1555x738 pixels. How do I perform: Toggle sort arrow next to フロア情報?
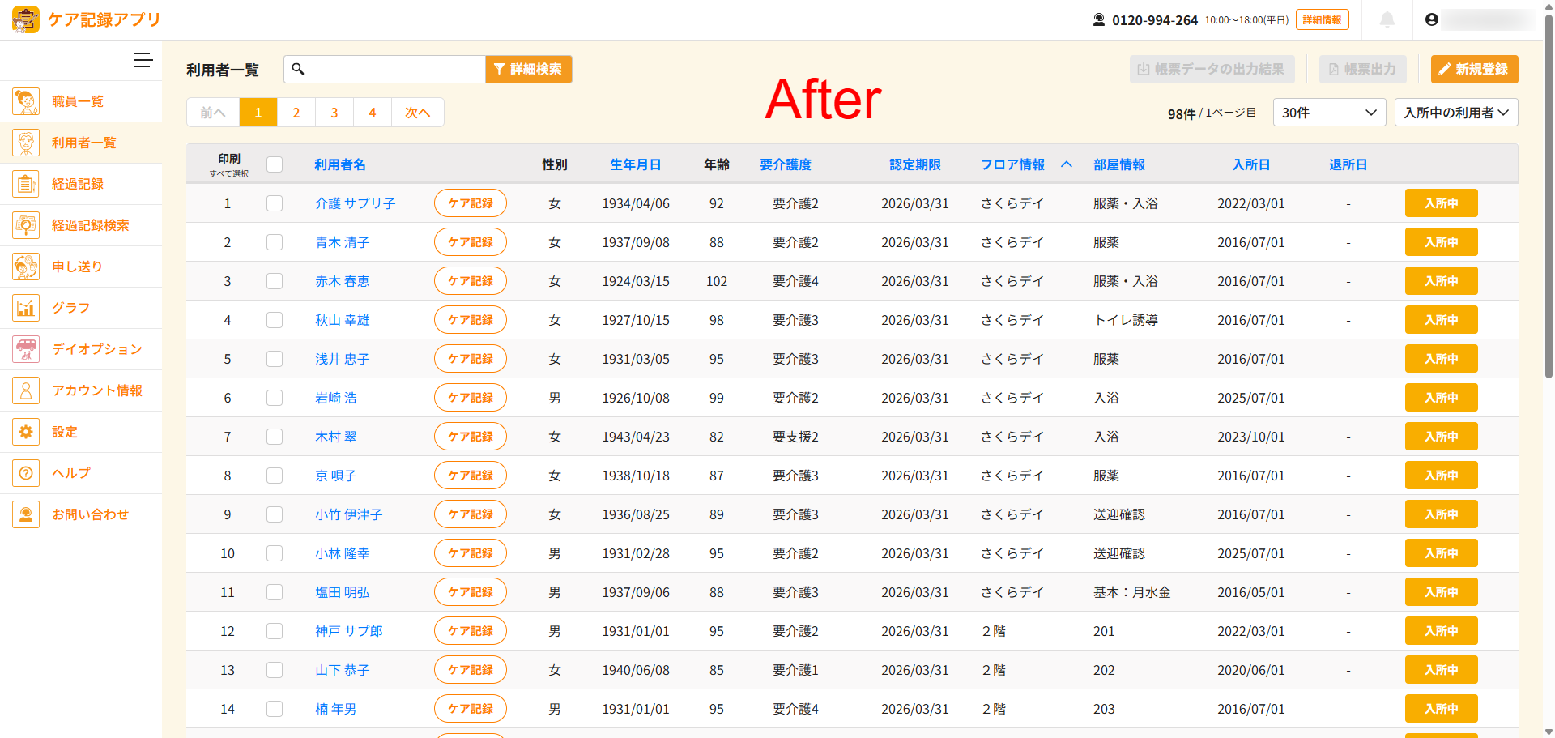[x=1067, y=164]
